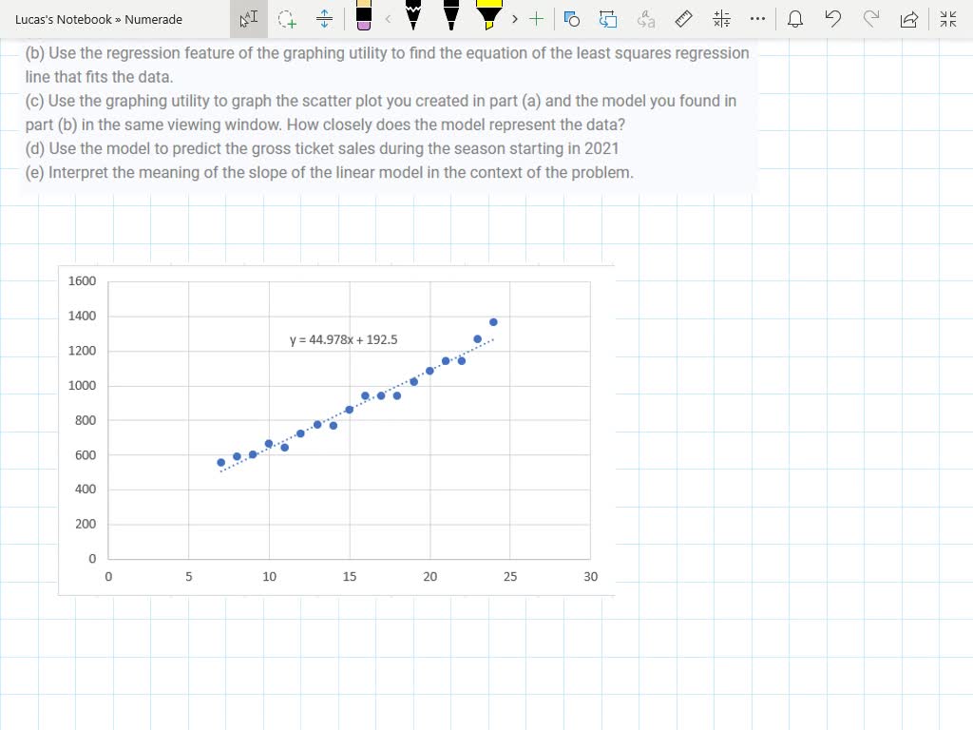The image size is (973, 730).
Task: Choose the Insert Space tool
Action: [324, 19]
